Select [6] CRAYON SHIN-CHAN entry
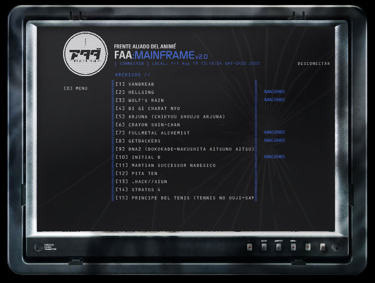Image resolution: width=375 pixels, height=283 pixels. tap(148, 125)
